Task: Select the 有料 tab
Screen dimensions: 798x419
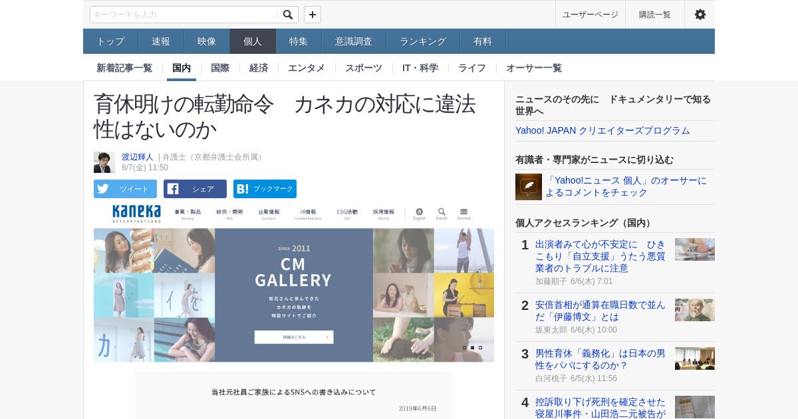Action: pos(483,41)
